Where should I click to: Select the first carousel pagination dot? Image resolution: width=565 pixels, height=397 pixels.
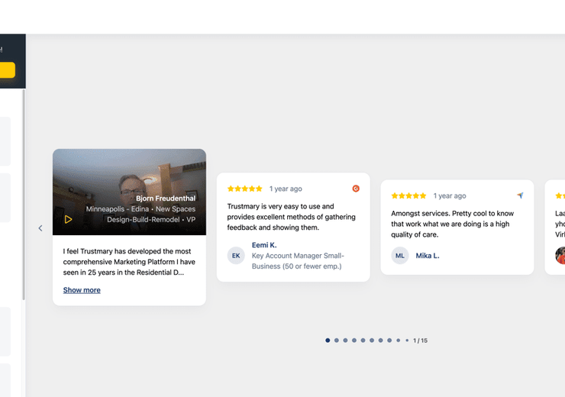(x=328, y=340)
